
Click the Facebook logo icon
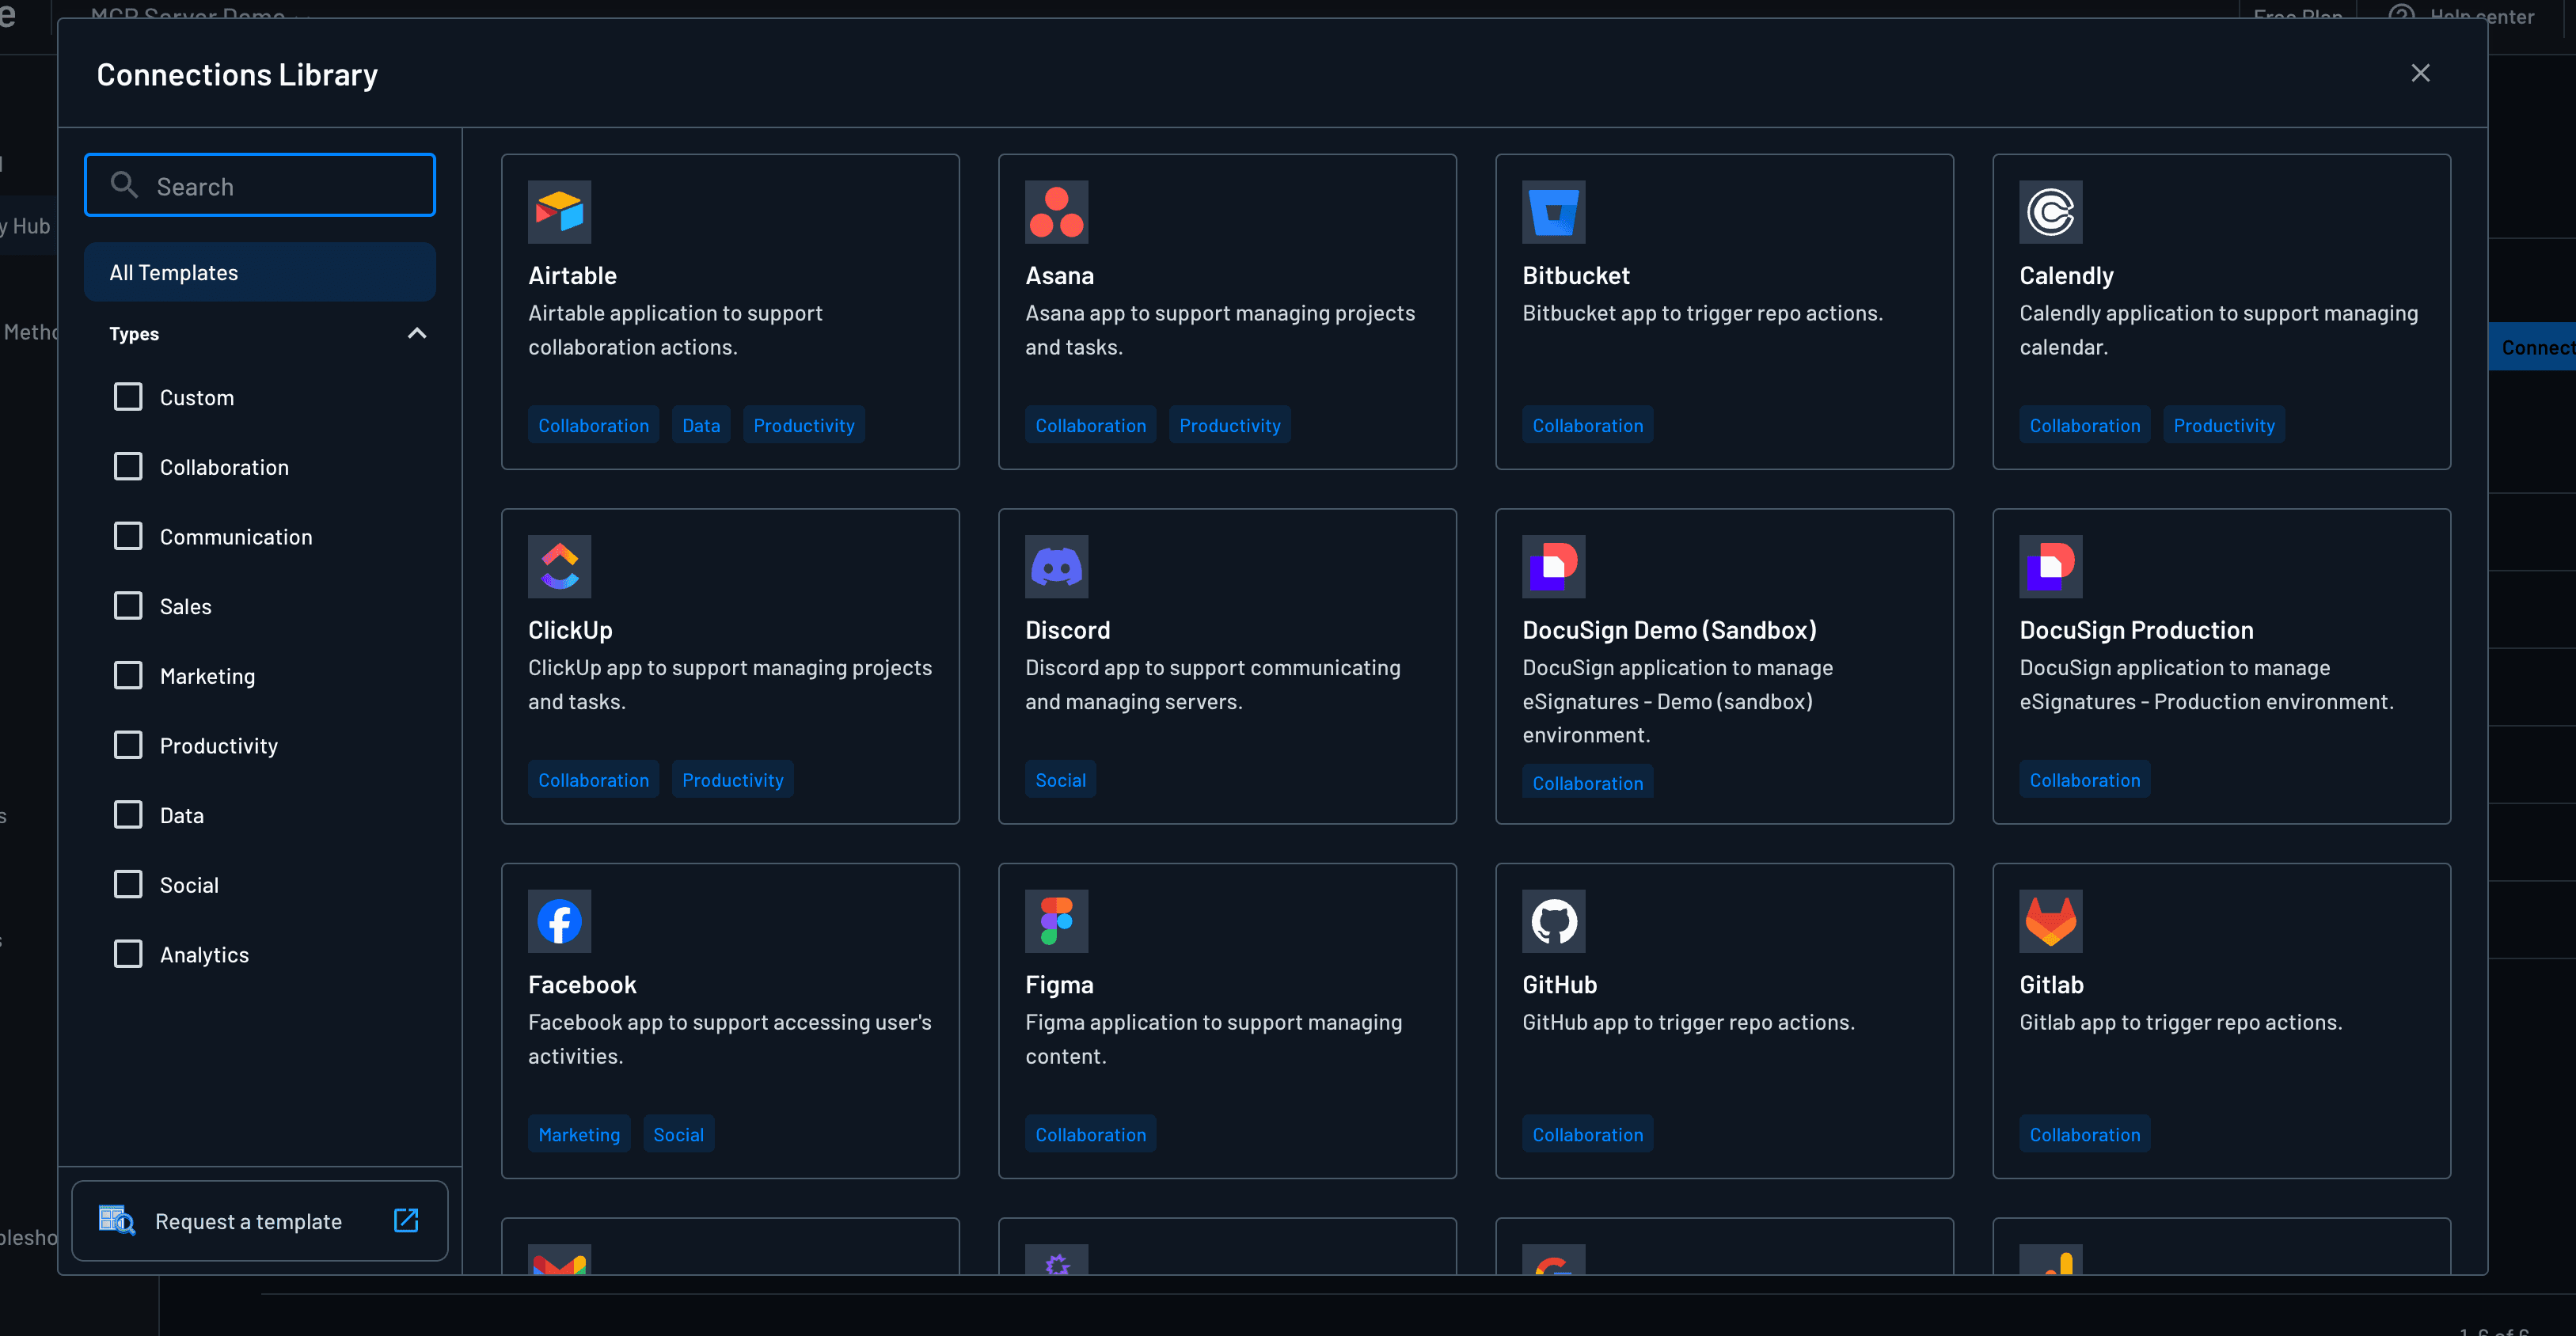[x=559, y=921]
